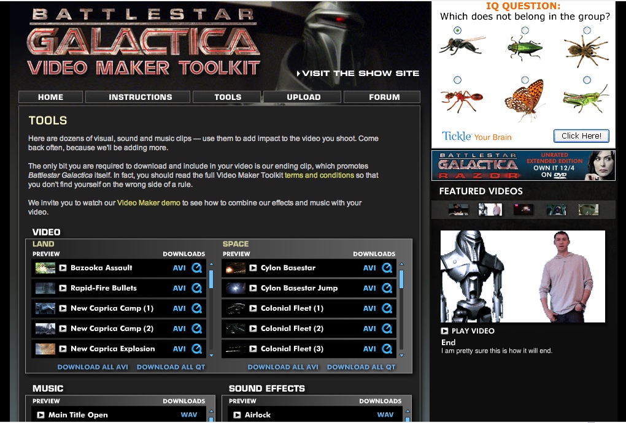Open the terms and conditions link
Viewport: 626px width, 423px height.
tap(319, 175)
